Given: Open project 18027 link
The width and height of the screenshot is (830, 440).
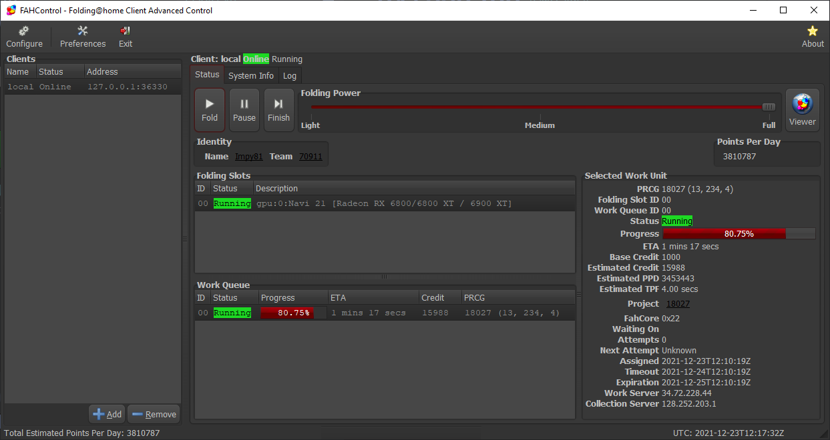Looking at the screenshot, I should [678, 304].
